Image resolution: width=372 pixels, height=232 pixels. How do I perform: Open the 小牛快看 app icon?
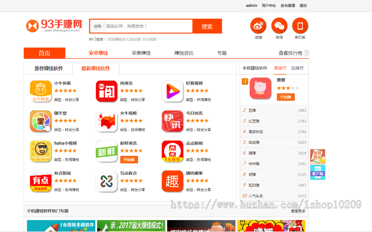[x=41, y=91]
